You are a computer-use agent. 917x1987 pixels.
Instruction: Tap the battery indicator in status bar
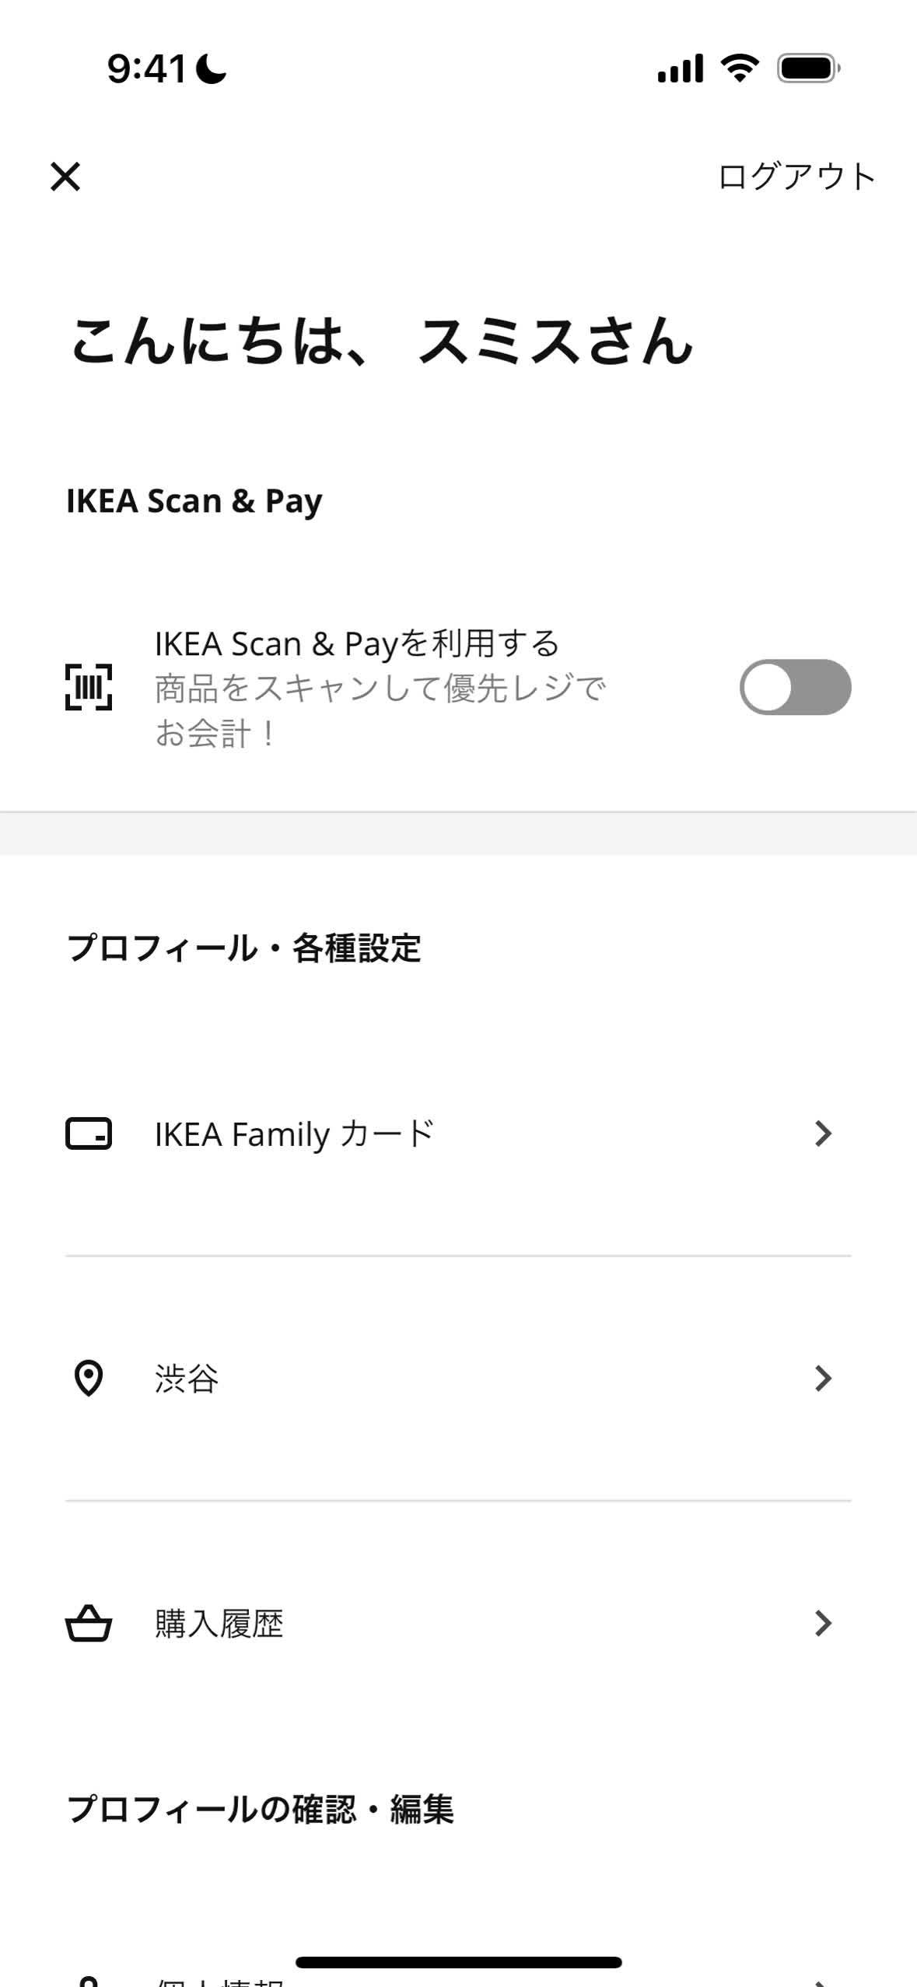[808, 68]
